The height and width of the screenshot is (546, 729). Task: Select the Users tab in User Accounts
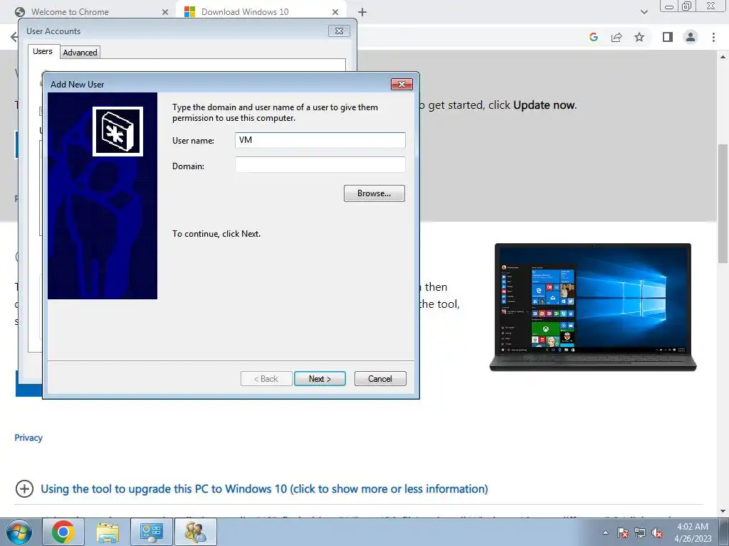click(x=42, y=51)
